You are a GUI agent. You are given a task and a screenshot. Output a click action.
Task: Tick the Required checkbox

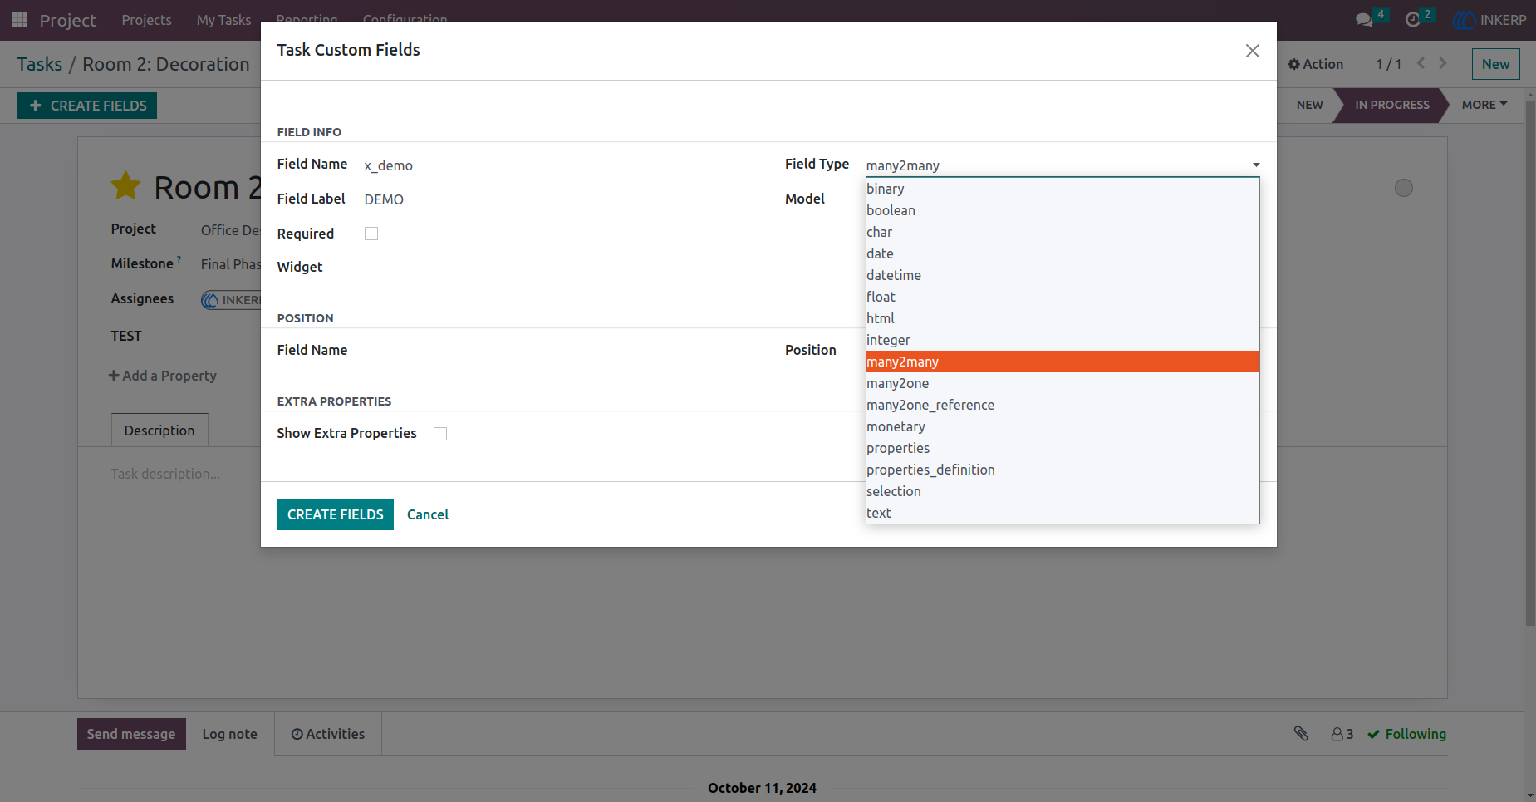371,234
